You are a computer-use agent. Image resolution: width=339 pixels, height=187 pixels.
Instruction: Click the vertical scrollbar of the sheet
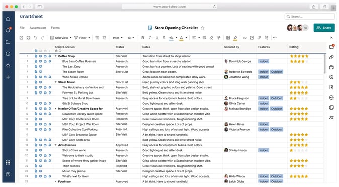pyautogui.click(x=325, y=64)
